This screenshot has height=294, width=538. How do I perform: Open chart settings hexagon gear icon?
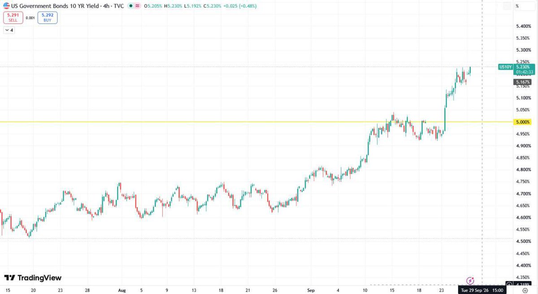[x=525, y=290]
